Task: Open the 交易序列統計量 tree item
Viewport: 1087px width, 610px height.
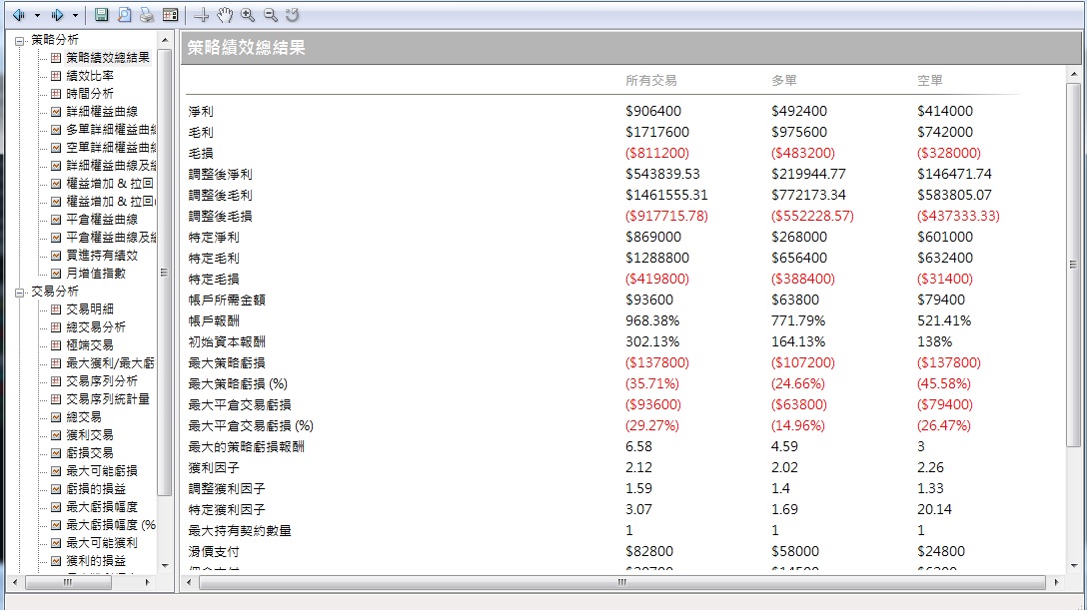Action: [108, 398]
